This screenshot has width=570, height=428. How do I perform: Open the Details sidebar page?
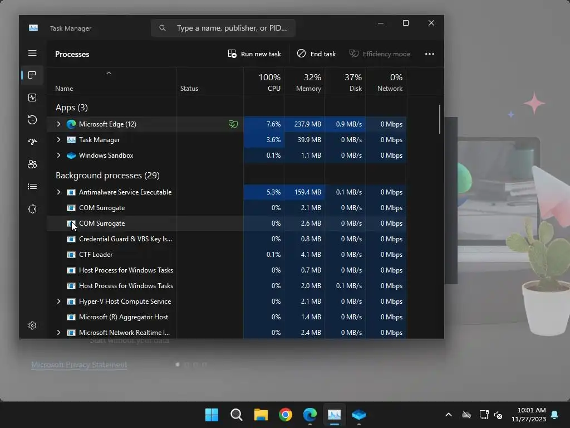pos(32,186)
